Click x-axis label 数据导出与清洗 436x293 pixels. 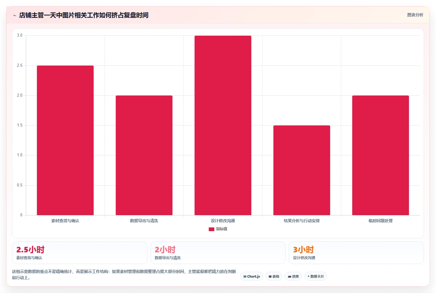pyautogui.click(x=144, y=221)
